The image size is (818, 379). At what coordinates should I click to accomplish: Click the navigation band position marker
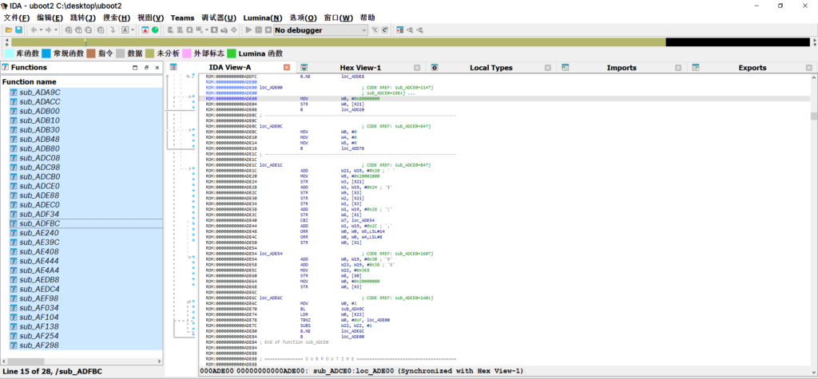click(85, 42)
